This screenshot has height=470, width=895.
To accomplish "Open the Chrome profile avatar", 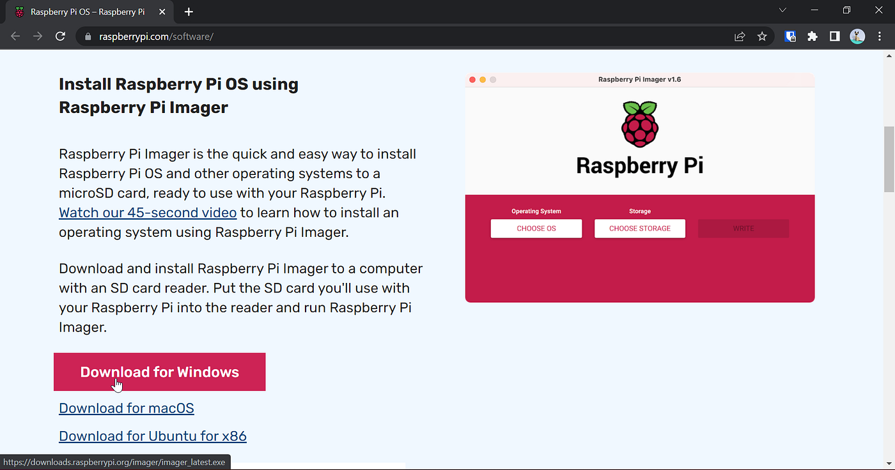I will pyautogui.click(x=857, y=36).
